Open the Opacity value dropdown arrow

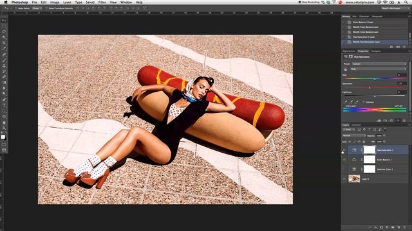point(384,135)
